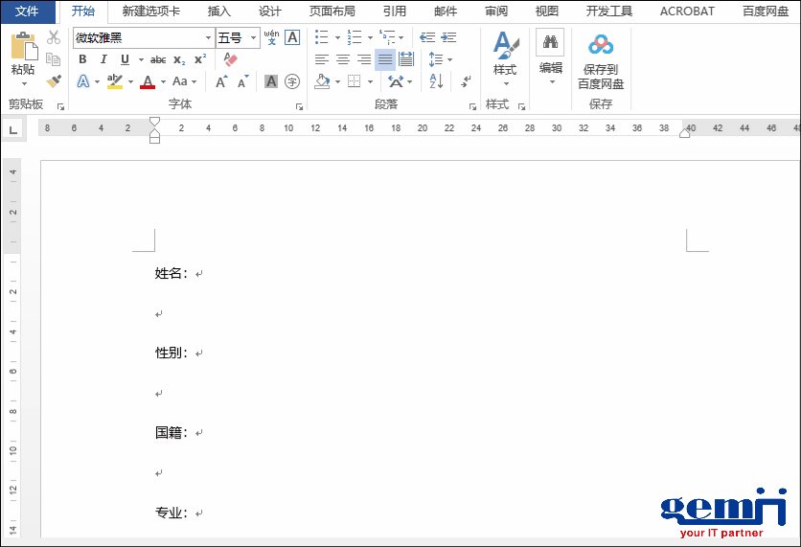Toggle show paragraph marks button

pos(466,82)
